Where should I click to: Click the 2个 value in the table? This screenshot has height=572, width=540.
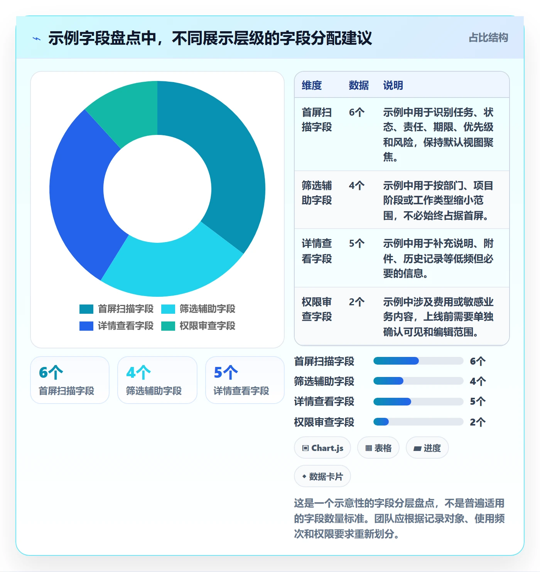point(357,302)
